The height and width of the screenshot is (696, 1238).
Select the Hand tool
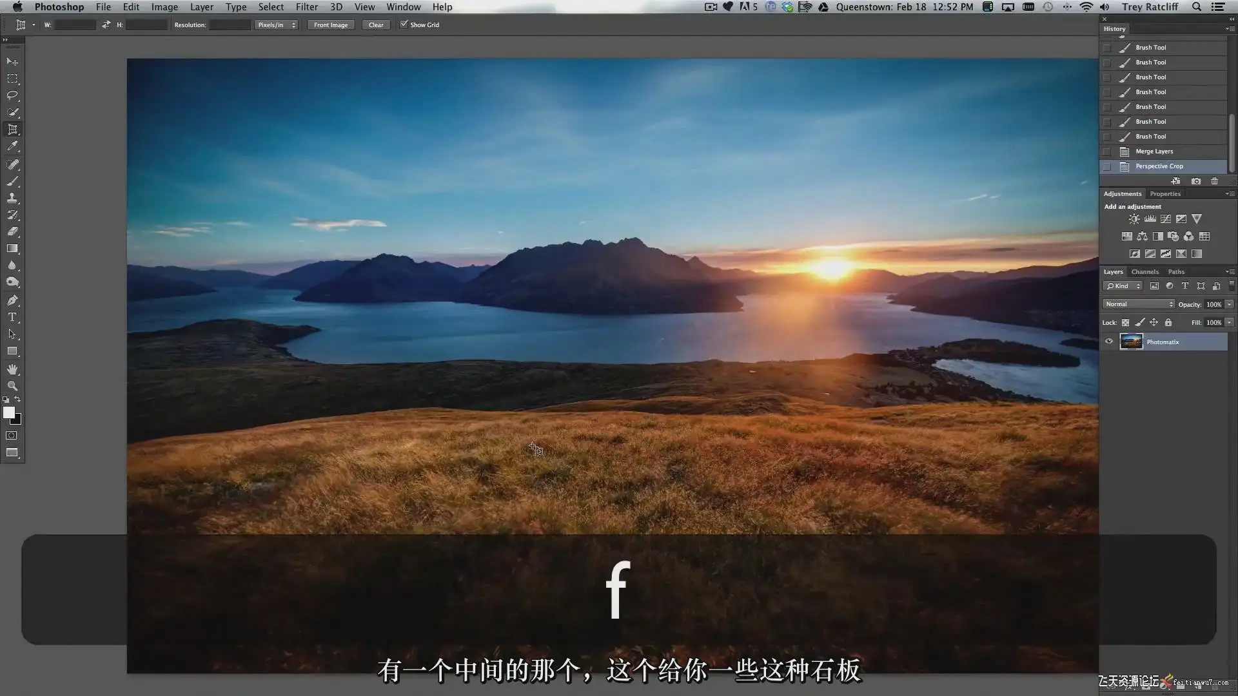pos(12,369)
